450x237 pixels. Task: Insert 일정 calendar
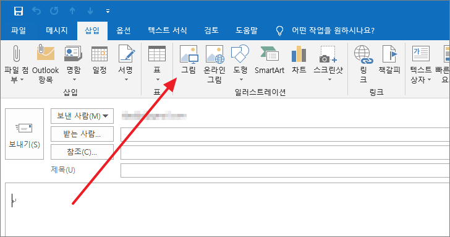coord(100,60)
